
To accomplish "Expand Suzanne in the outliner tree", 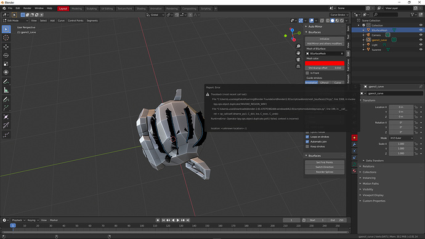I will 363,50.
